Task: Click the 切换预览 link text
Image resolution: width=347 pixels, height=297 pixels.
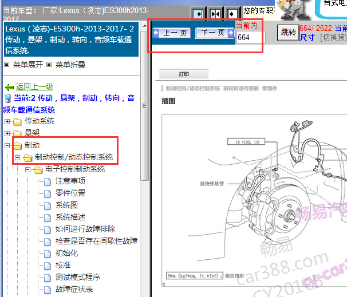Action: point(334,37)
